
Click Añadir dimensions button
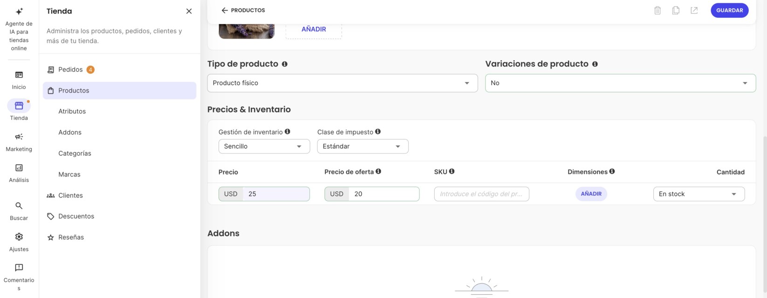591,194
